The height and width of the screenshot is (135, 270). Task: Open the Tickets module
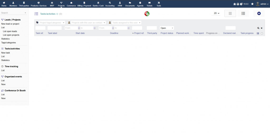[150, 4]
